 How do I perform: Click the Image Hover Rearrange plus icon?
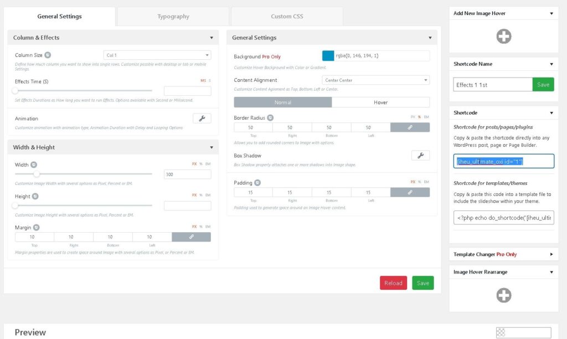(503, 295)
